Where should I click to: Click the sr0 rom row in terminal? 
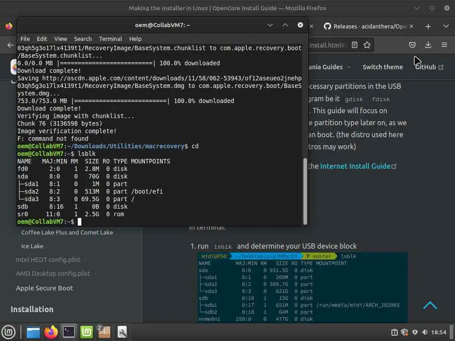click(71, 214)
